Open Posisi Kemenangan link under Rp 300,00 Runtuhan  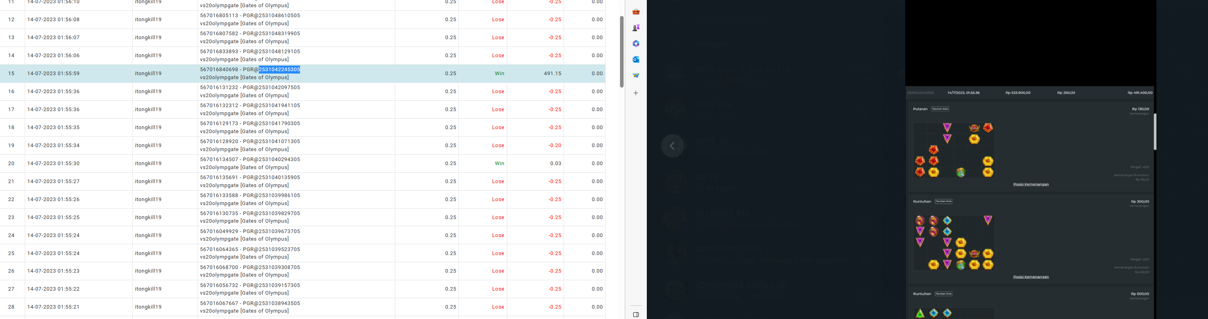(1031, 277)
